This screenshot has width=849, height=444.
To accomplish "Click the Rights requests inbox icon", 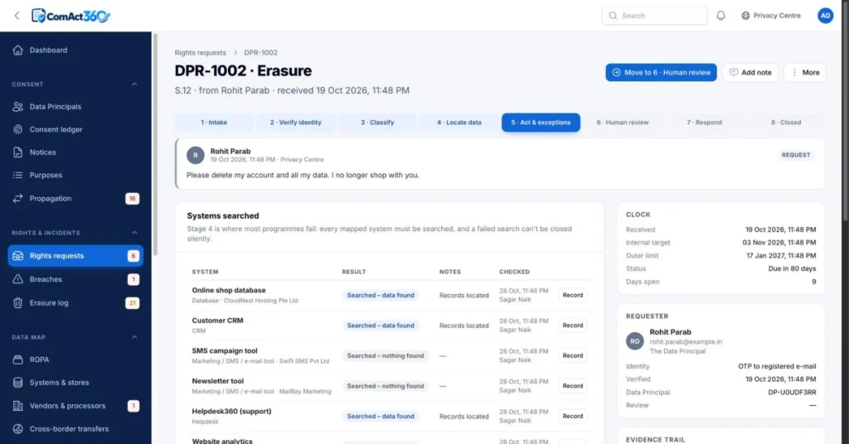I will tap(18, 256).
